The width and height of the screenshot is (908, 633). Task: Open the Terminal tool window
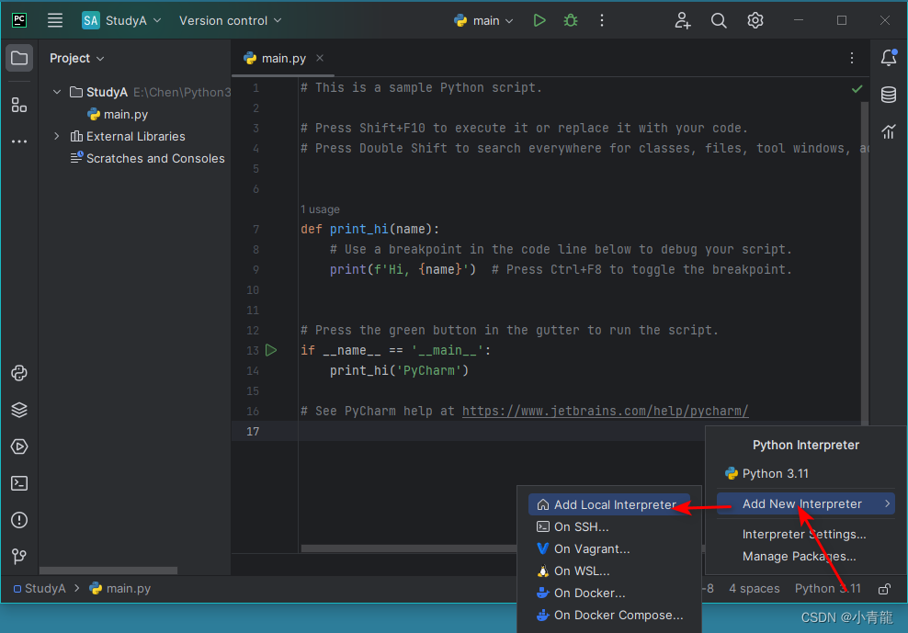coord(19,483)
